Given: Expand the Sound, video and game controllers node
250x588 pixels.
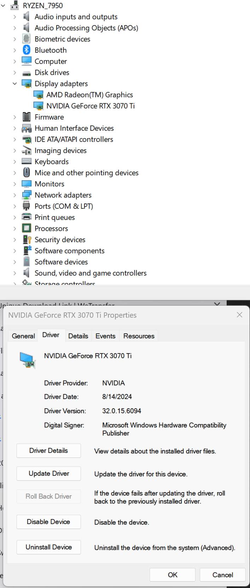Looking at the screenshot, I should coord(14,273).
